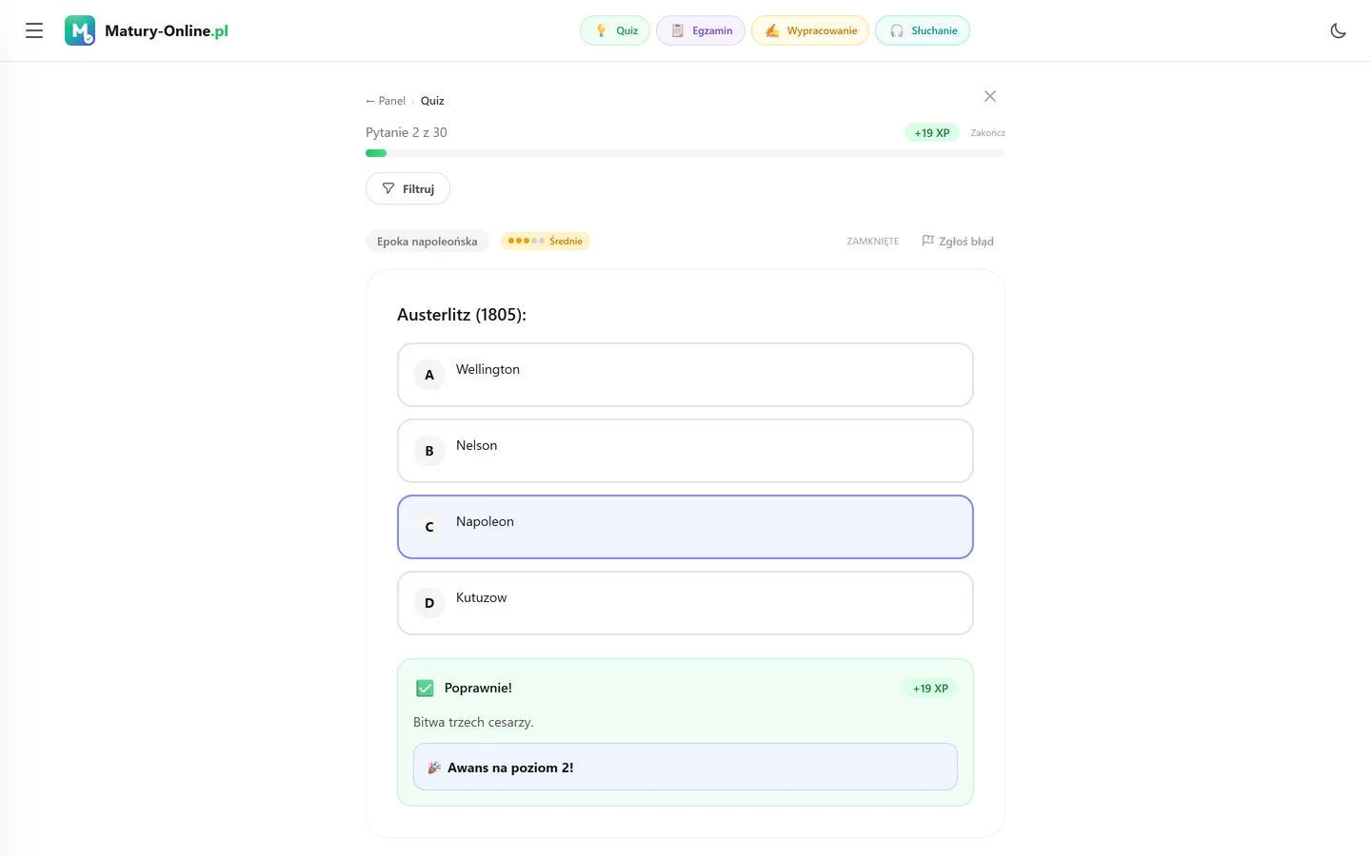Switch to the Egzamin tab
Viewport: 1371px width, 856px height.
click(701, 30)
